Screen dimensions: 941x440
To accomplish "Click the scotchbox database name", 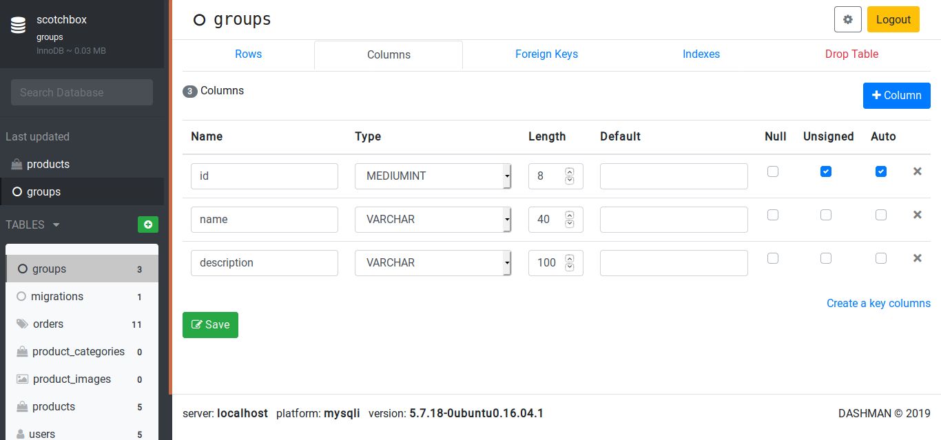I will (61, 20).
